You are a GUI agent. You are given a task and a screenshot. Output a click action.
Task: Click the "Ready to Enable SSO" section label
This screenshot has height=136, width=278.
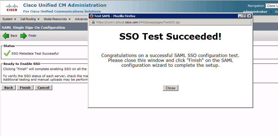[x=22, y=64]
